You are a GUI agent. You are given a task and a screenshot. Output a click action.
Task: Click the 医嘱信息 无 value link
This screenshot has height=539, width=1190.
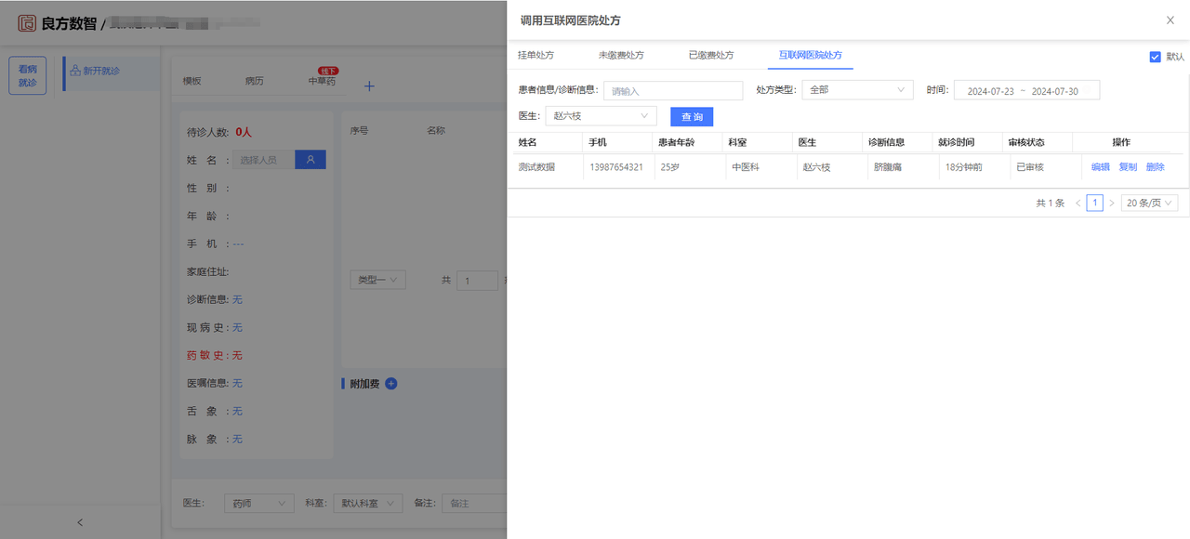237,383
